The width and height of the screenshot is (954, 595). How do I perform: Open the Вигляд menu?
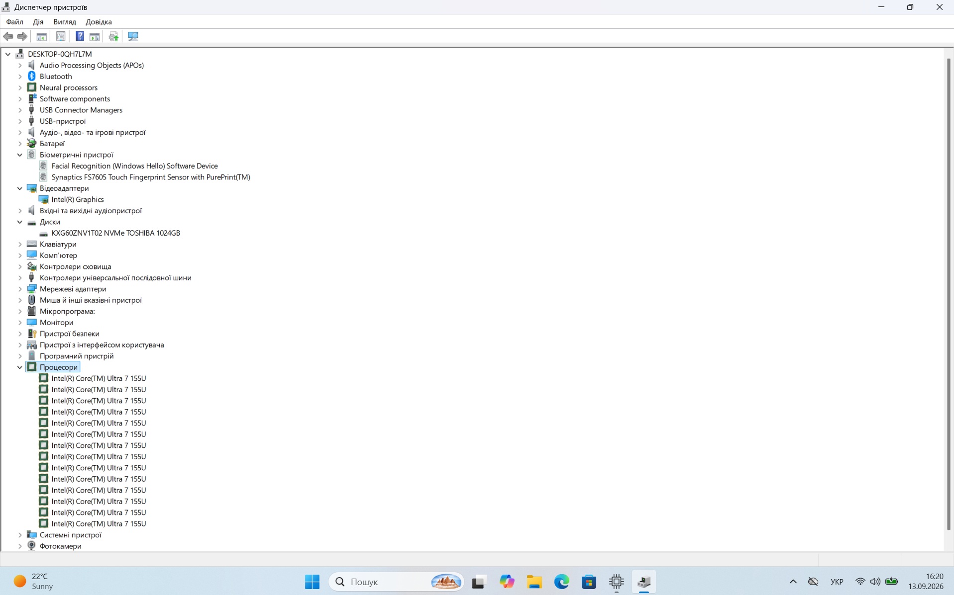65,21
